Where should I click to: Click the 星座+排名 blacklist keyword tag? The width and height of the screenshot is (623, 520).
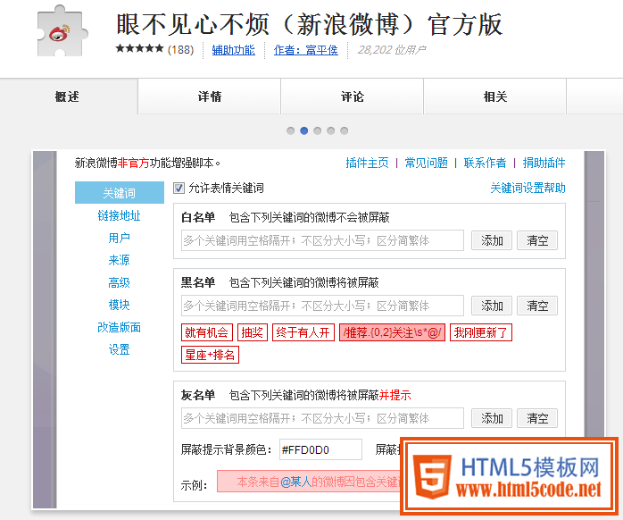[x=210, y=355]
